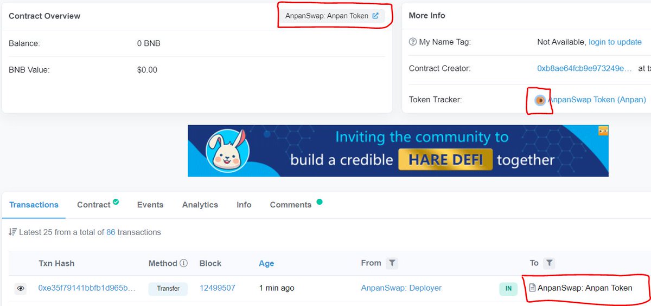
Task: Click the 'Contract Overview' heading
Action: (x=44, y=16)
